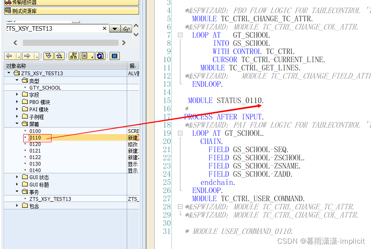Expand the PAI 模块 folder

pyautogui.click(x=17, y=109)
